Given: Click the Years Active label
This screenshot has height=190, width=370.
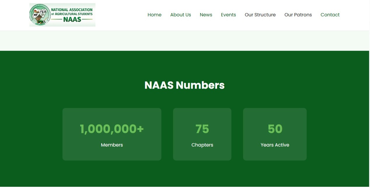Looking at the screenshot, I should 275,145.
